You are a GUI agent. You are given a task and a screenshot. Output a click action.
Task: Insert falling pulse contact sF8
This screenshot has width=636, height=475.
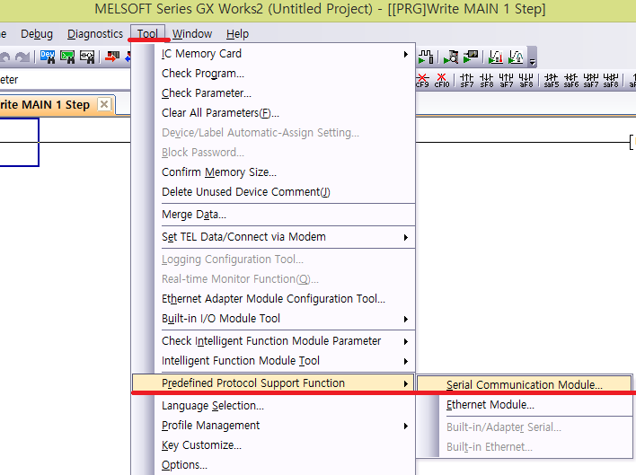pyautogui.click(x=486, y=80)
